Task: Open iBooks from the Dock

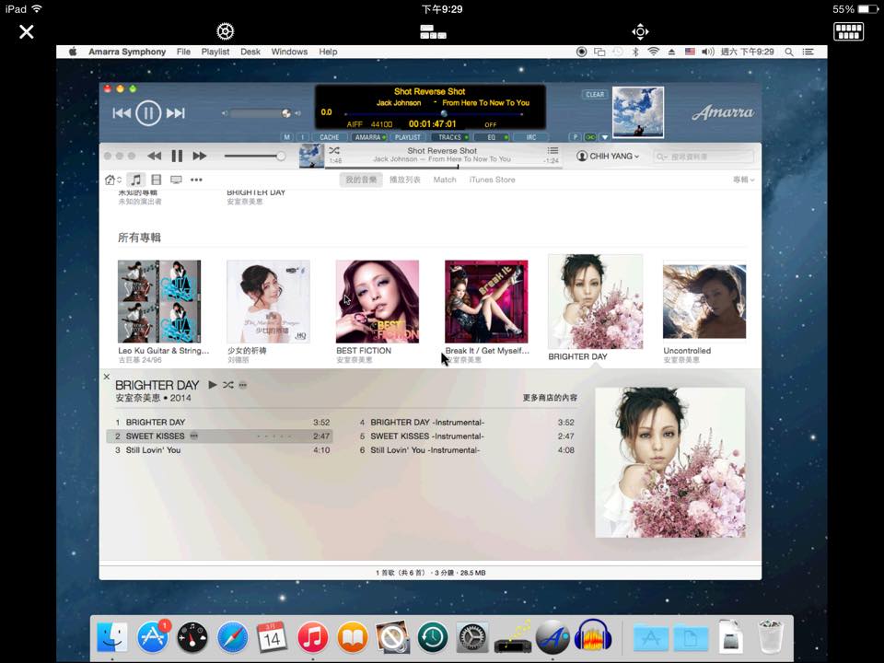Action: (353, 638)
